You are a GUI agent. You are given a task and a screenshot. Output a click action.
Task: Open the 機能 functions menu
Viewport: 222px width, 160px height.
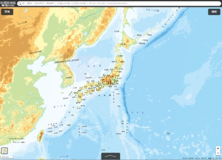click(x=214, y=12)
